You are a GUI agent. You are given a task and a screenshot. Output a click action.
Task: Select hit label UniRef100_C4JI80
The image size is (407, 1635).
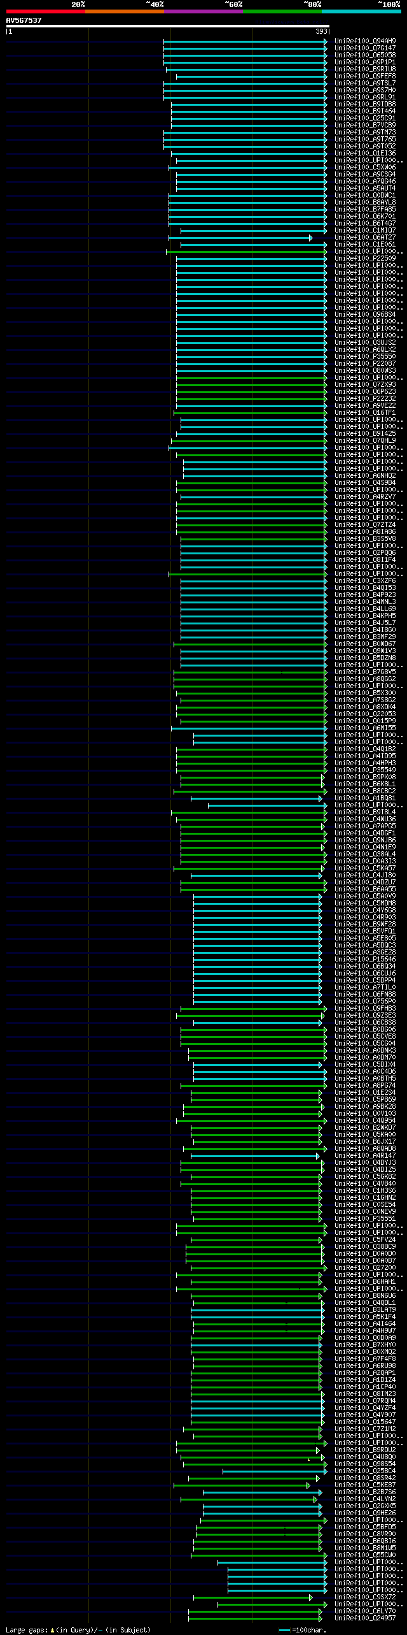point(365,875)
